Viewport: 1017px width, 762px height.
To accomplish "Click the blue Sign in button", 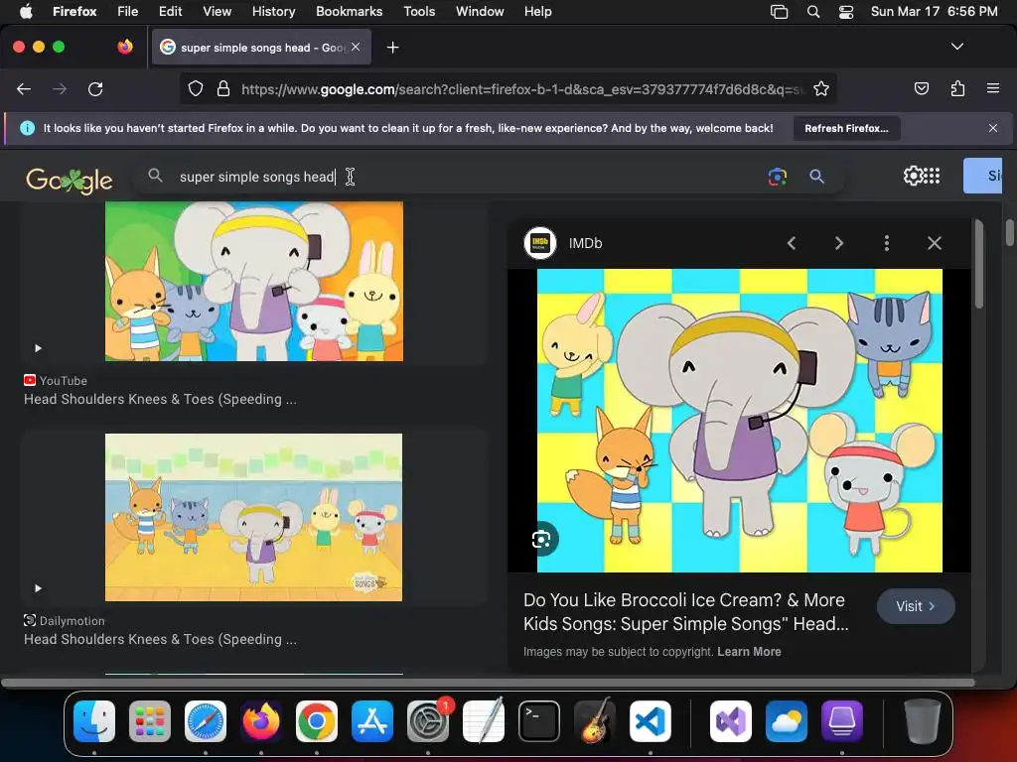I will click(x=982, y=176).
